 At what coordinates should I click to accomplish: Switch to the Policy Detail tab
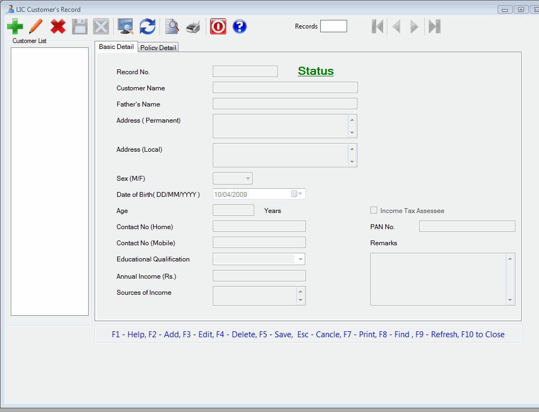click(x=157, y=47)
